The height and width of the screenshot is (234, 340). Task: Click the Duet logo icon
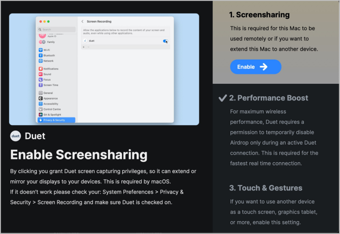click(15, 136)
